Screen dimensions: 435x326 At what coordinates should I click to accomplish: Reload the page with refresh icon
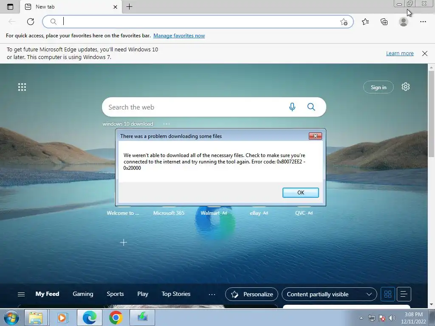[31, 22]
